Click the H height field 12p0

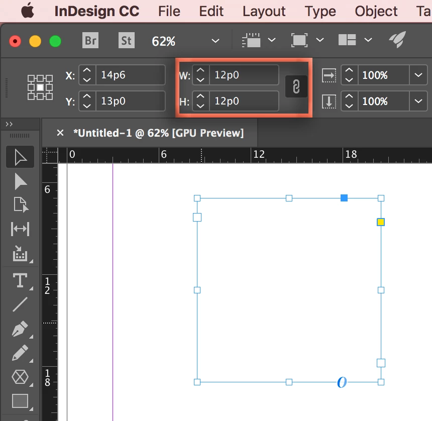(244, 101)
